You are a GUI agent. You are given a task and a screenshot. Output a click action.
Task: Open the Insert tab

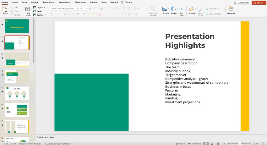click(15, 3)
